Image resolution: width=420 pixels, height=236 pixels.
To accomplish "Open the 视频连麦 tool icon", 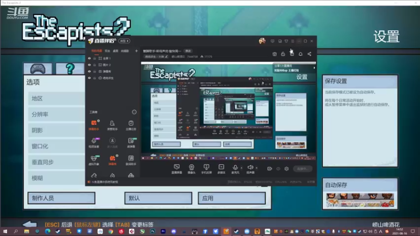I will 94,143.
